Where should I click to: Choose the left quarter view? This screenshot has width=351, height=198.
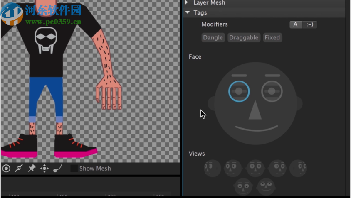(x=233, y=168)
